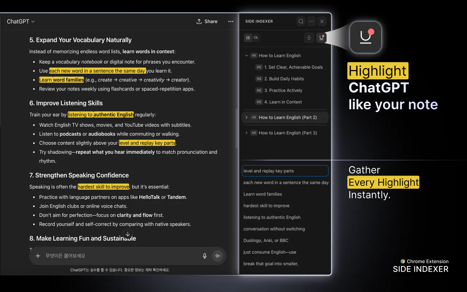
Task: Click highlighted "listening to authentic English" in chat message
Action: click(101, 115)
